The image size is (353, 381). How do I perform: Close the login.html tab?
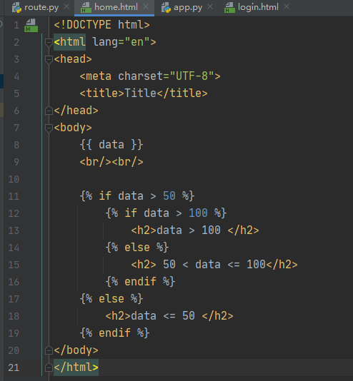(287, 7)
